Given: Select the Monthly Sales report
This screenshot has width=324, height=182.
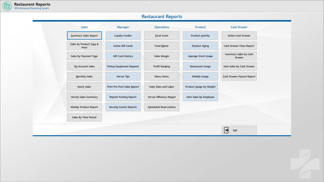Looking at the screenshot, I should [x=84, y=77].
